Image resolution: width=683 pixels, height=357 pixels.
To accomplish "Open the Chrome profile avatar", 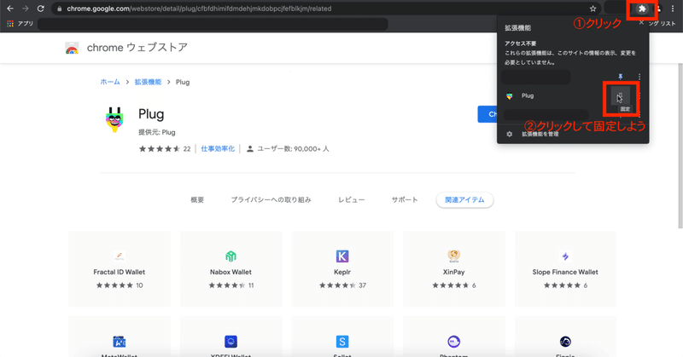I will (659, 9).
